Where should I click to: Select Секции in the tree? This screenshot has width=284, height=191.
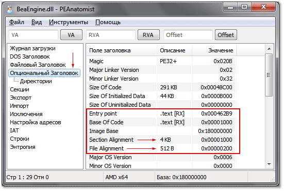point(20,89)
